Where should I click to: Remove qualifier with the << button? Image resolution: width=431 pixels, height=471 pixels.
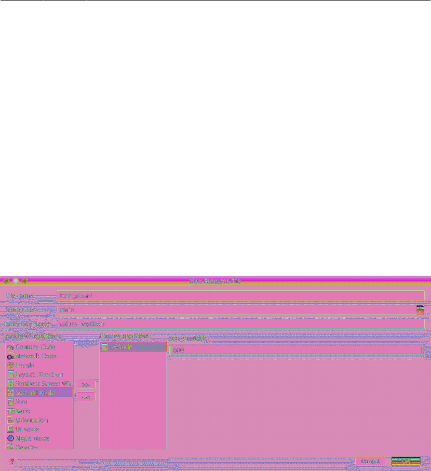[x=86, y=397]
